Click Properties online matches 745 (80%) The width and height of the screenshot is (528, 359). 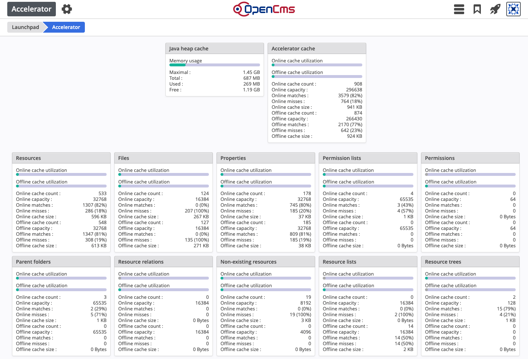[x=300, y=205]
